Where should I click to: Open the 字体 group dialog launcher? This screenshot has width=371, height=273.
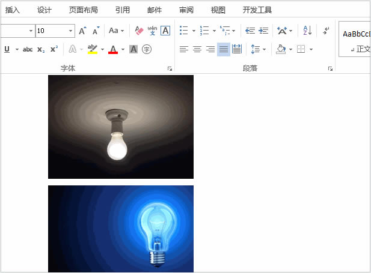(x=170, y=69)
